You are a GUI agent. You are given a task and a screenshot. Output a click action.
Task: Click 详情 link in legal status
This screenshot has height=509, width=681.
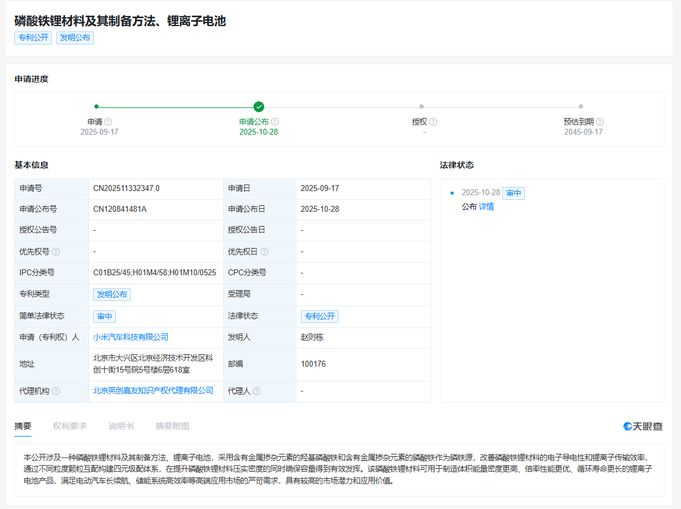tap(486, 207)
